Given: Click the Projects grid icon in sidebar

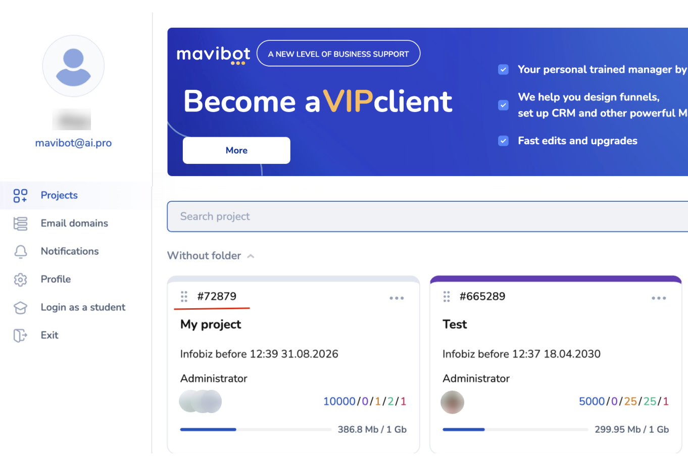Looking at the screenshot, I should tap(20, 196).
